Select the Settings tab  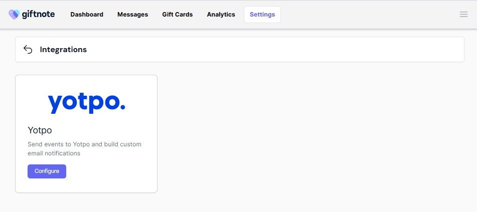262,15
